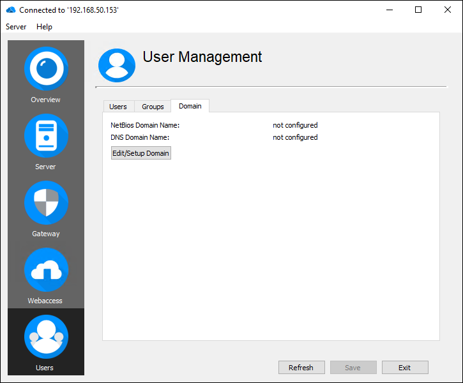Select the Users icon in sidebar
The height and width of the screenshot is (383, 463).
click(46, 337)
